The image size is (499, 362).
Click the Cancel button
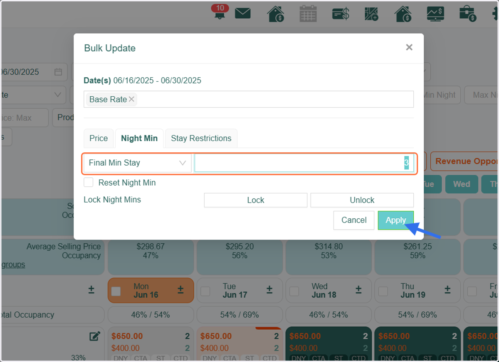354,220
